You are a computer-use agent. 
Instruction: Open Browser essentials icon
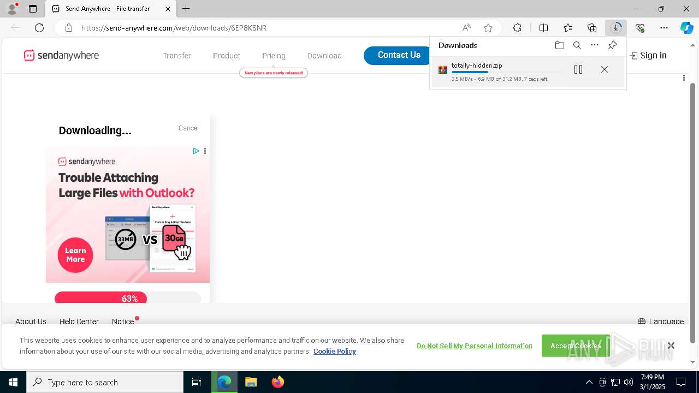640,28
